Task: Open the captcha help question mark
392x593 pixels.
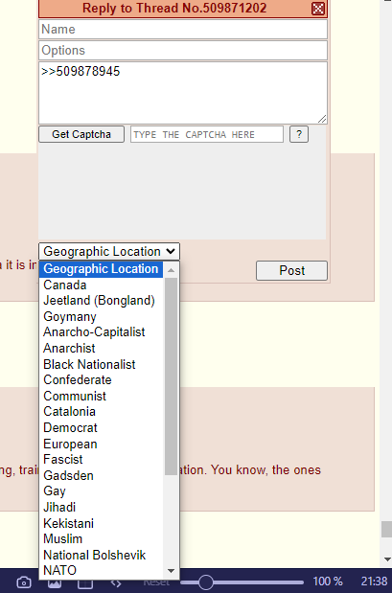Action: [299, 134]
